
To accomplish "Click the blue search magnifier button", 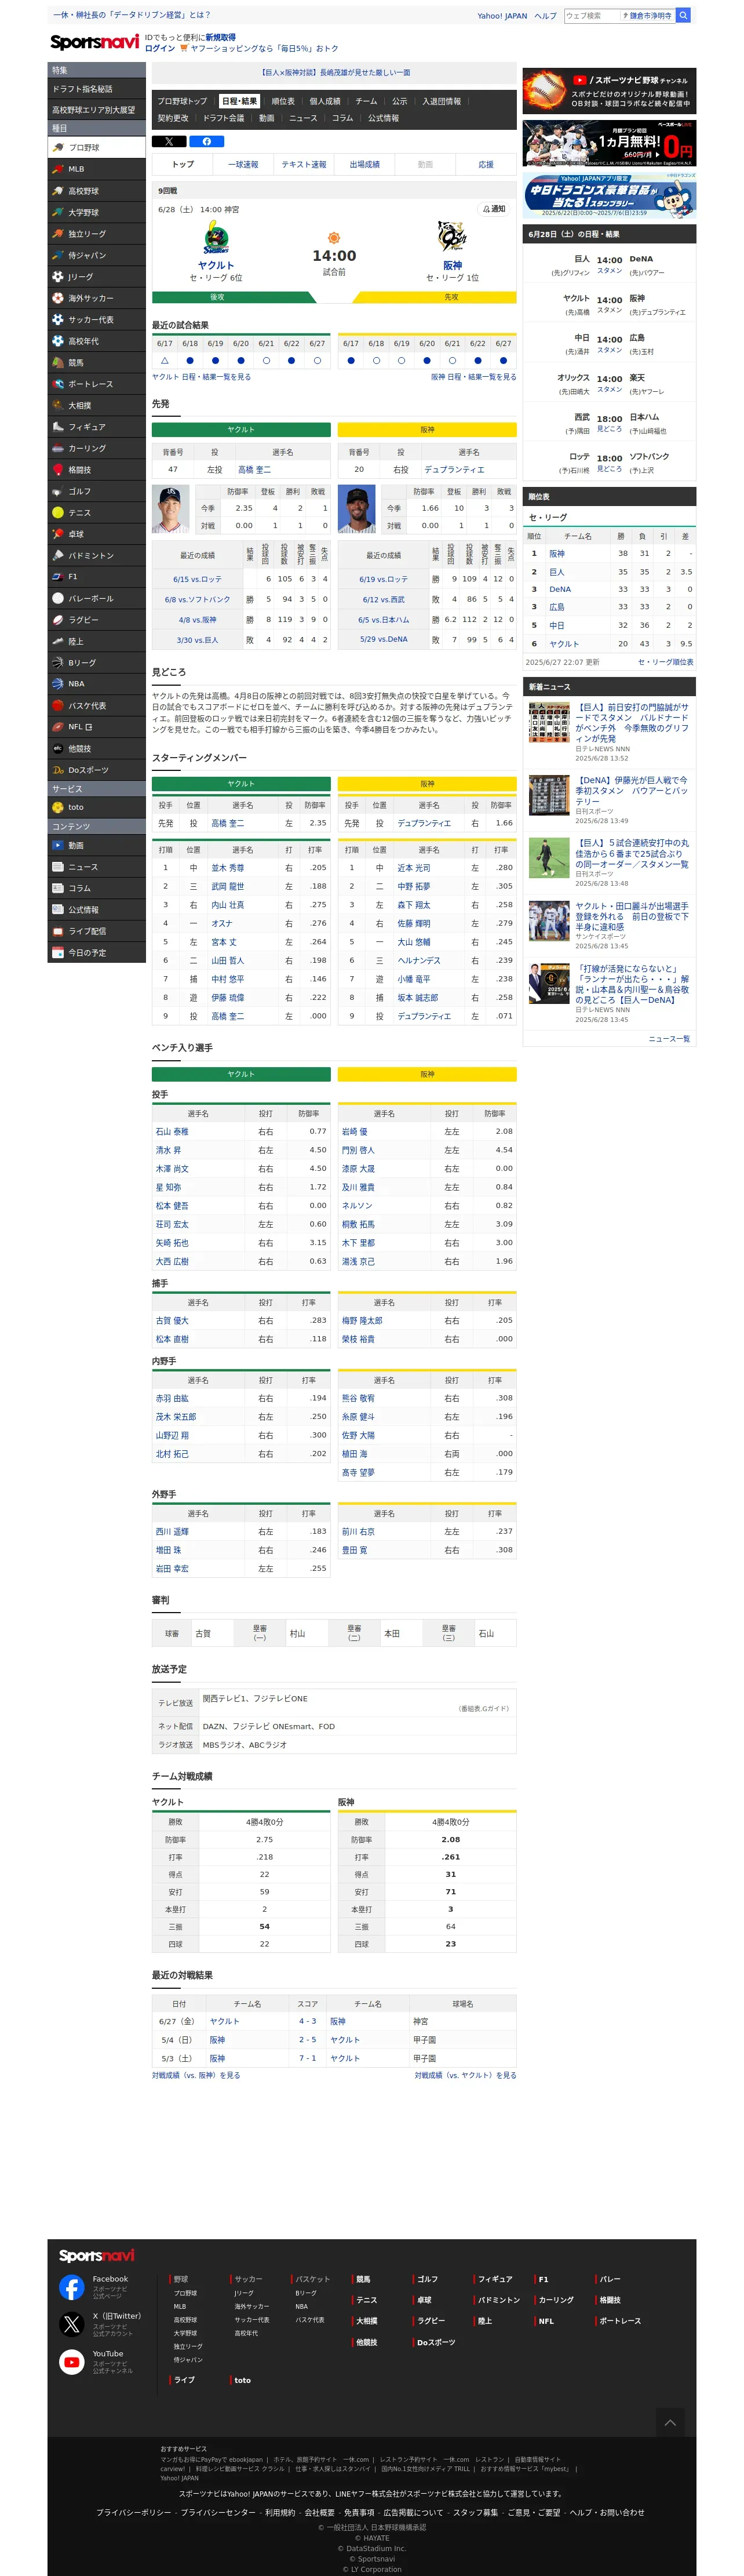I will click(683, 15).
